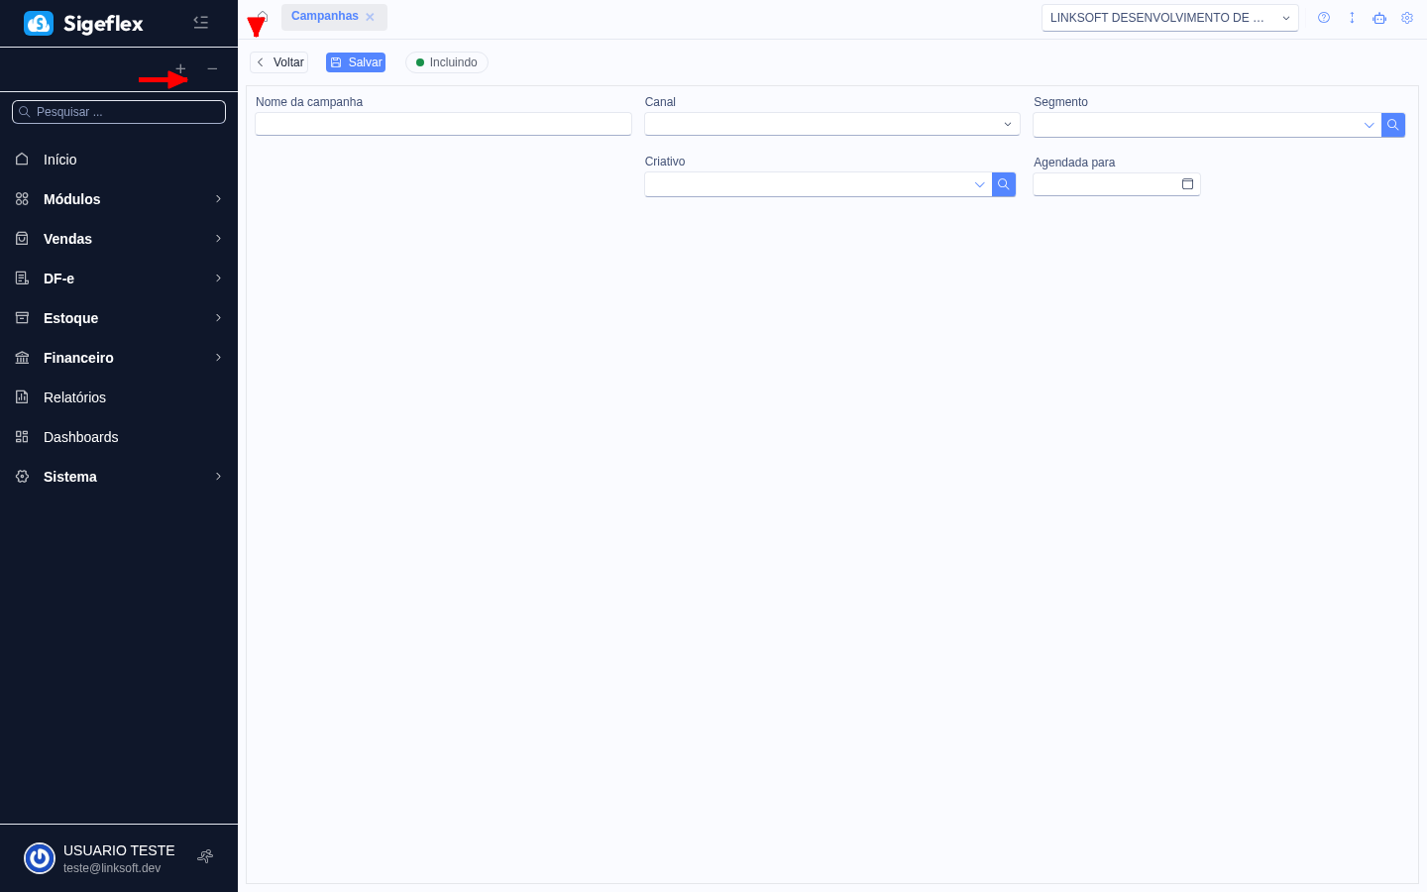Image resolution: width=1427 pixels, height=892 pixels.
Task: Open the Canal dropdown
Action: click(831, 124)
